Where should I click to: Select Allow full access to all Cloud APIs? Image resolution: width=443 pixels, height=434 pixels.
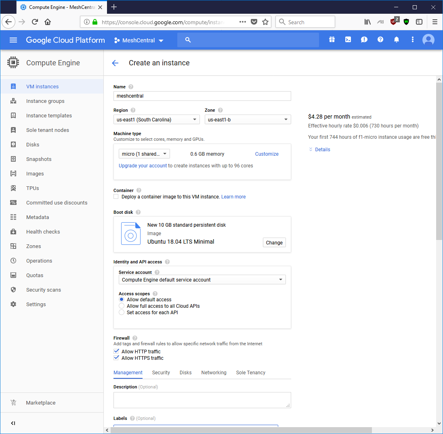click(x=122, y=306)
